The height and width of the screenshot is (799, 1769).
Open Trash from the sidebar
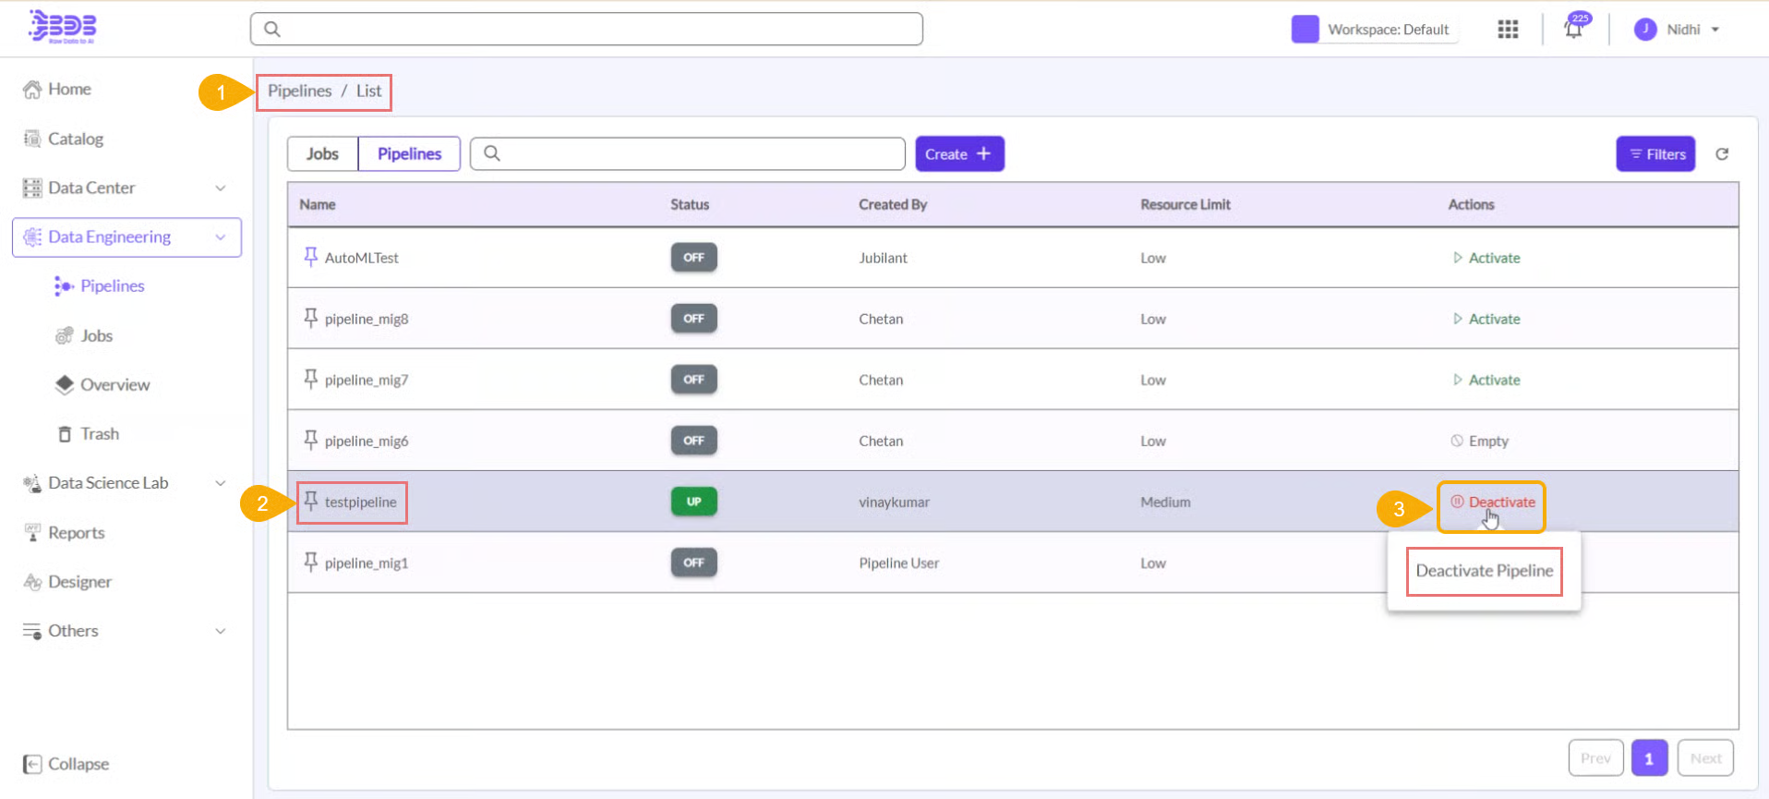(x=99, y=434)
